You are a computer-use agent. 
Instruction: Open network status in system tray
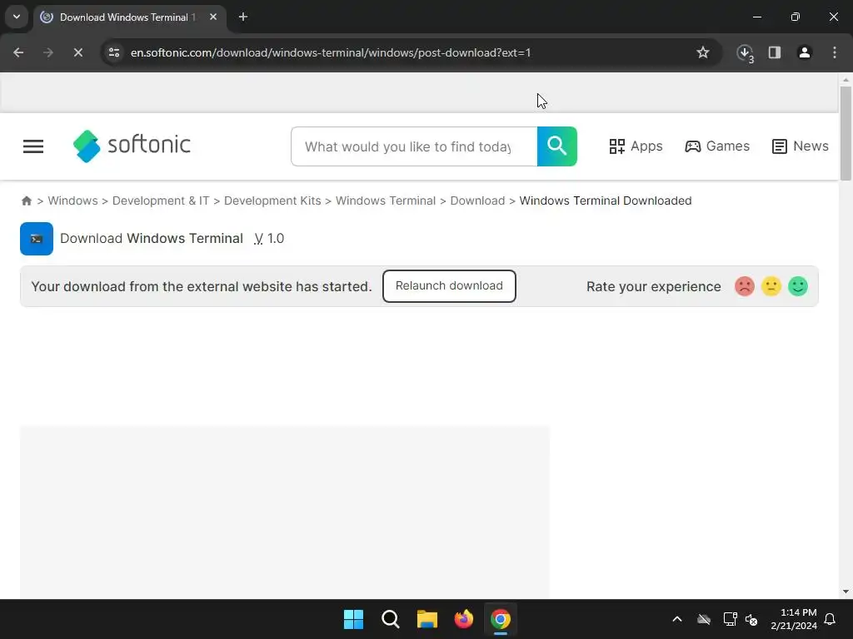click(730, 619)
